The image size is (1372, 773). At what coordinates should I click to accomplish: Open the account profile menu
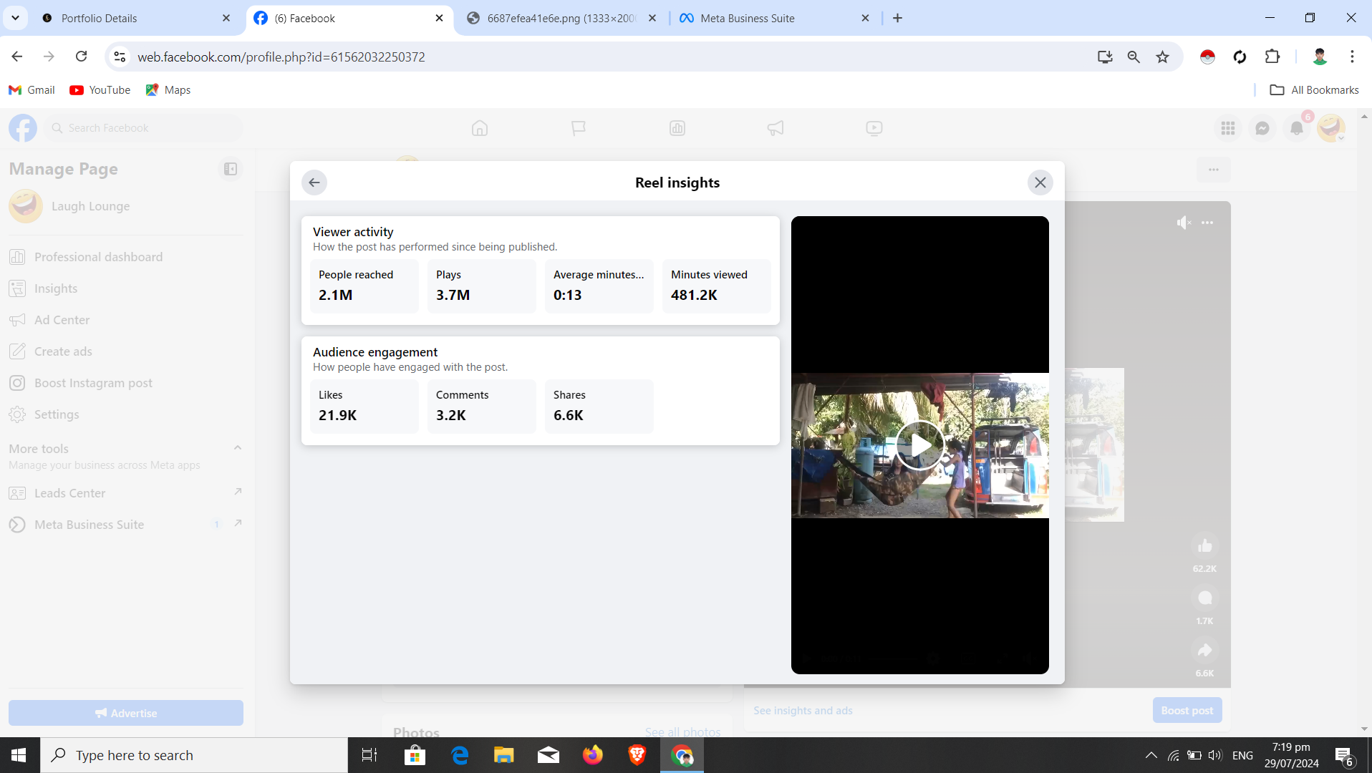point(1331,128)
